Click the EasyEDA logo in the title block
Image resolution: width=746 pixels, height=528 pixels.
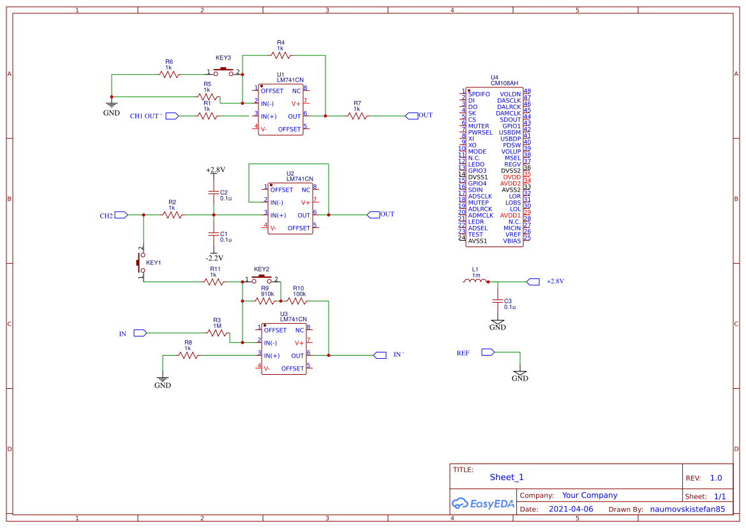pos(483,504)
